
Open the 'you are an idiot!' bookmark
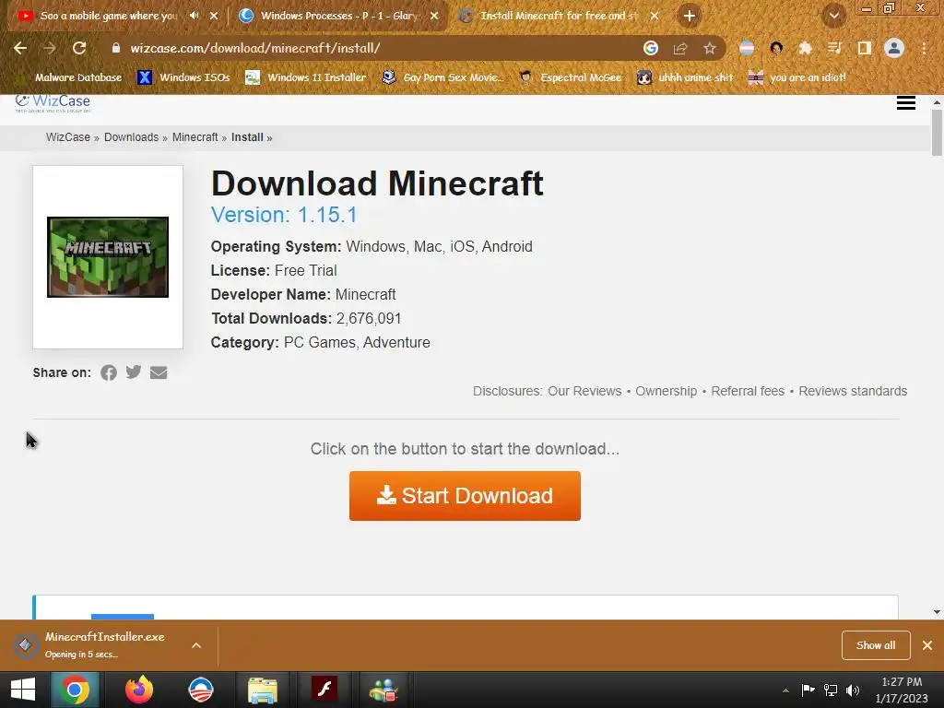coord(797,77)
